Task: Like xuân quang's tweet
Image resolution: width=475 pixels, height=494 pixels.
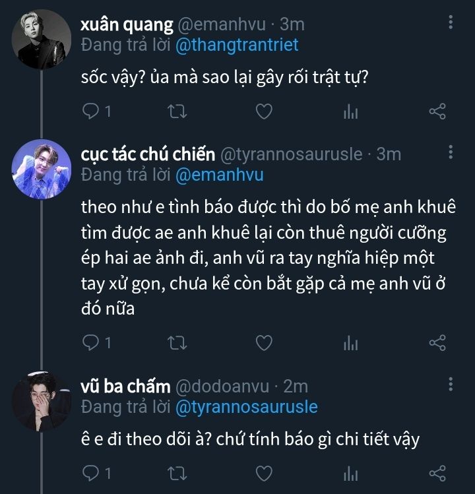Action: [264, 111]
